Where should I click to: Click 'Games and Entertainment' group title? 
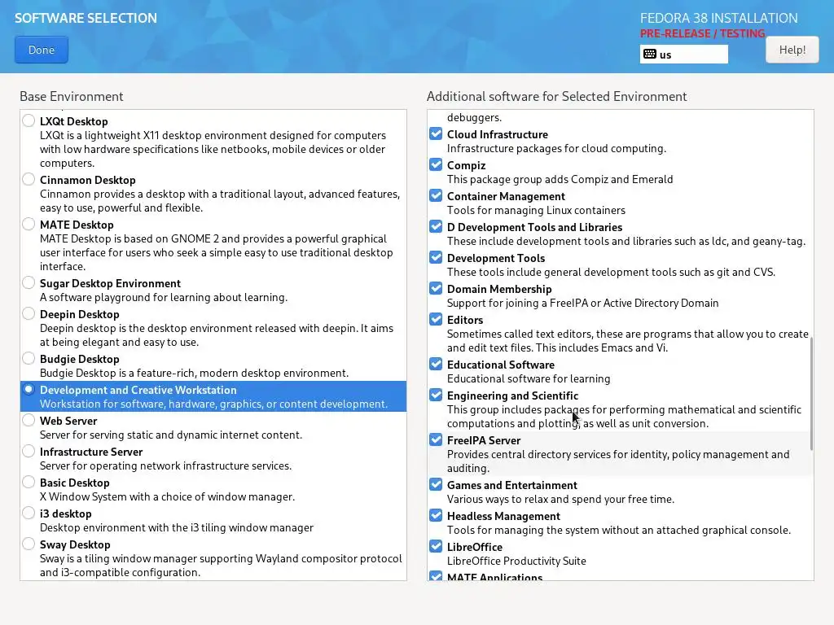(x=511, y=485)
